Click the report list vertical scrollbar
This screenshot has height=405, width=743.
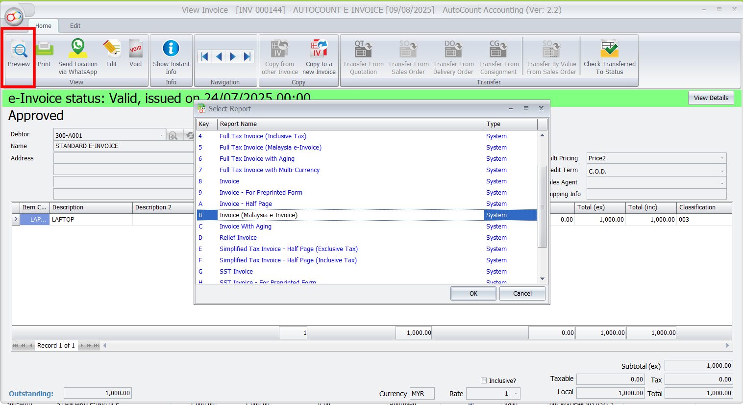pyautogui.click(x=542, y=206)
